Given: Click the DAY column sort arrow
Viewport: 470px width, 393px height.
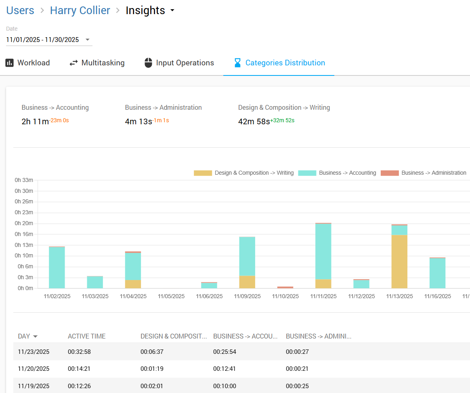Looking at the screenshot, I should click(35, 337).
